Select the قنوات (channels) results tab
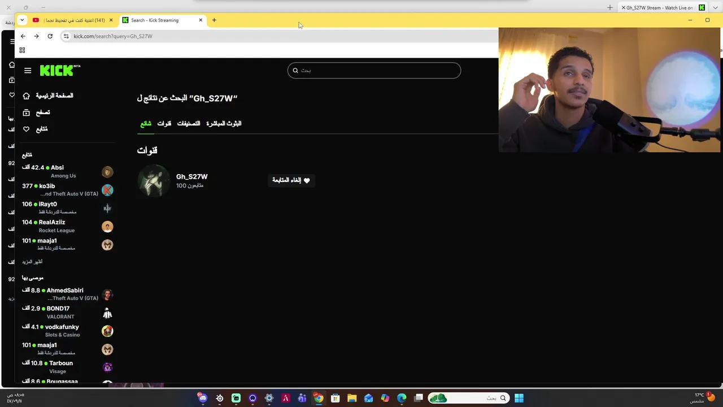 (x=164, y=123)
